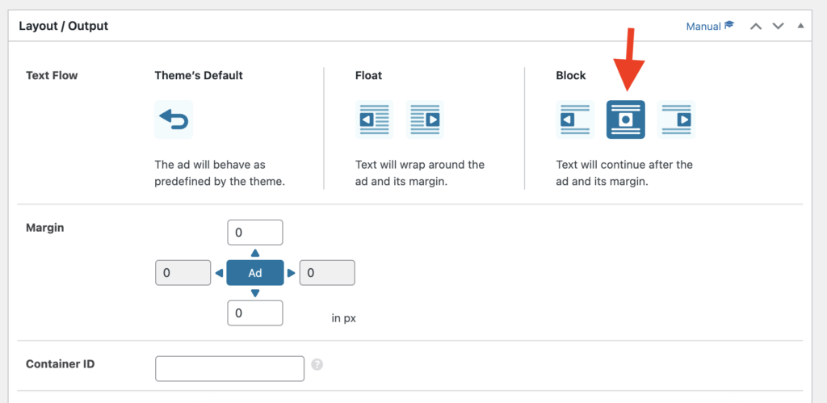The width and height of the screenshot is (827, 403).
Task: Choose the float right layout icon
Action: coord(425,120)
